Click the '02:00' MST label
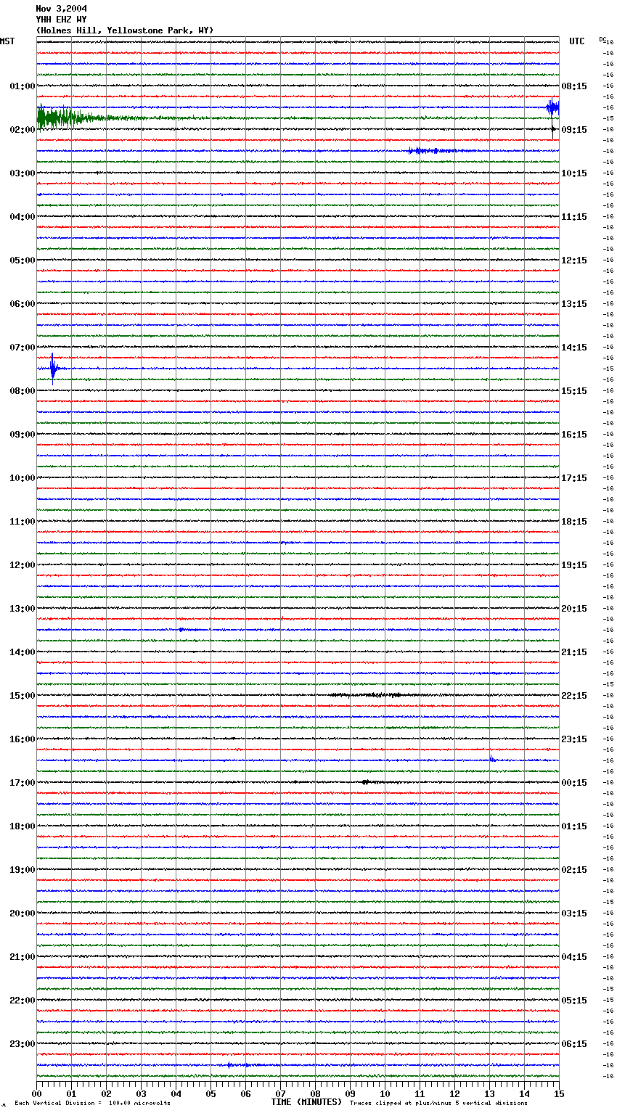The image size is (617, 1113). [x=23, y=130]
